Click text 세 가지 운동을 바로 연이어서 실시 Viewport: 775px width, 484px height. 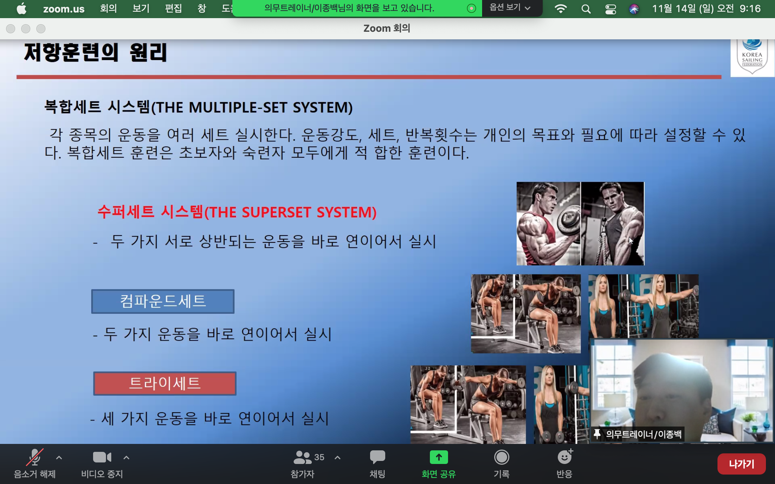pos(215,419)
